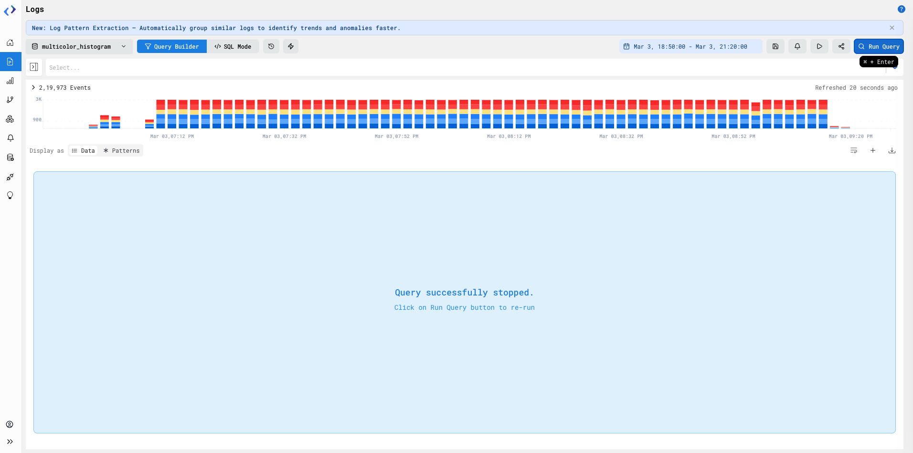This screenshot has height=453, width=913.
Task: Toggle line wrapping for log rows
Action: point(853,150)
